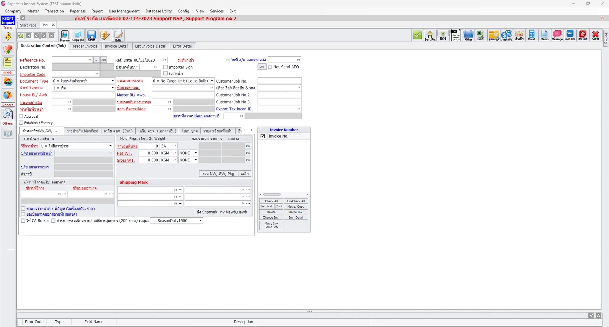Click the Excel export icon

pos(480,36)
